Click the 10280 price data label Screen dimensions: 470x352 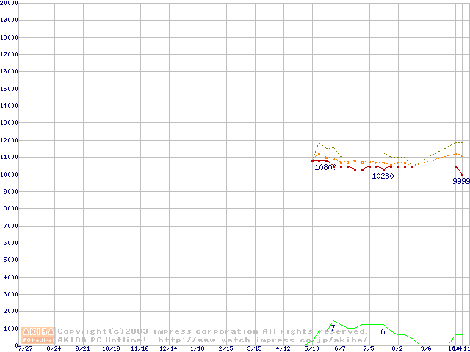click(x=383, y=176)
